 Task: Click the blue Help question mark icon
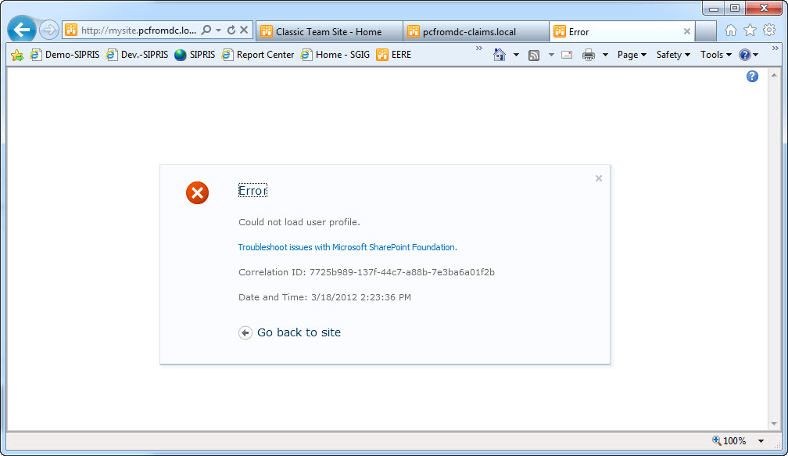[751, 76]
